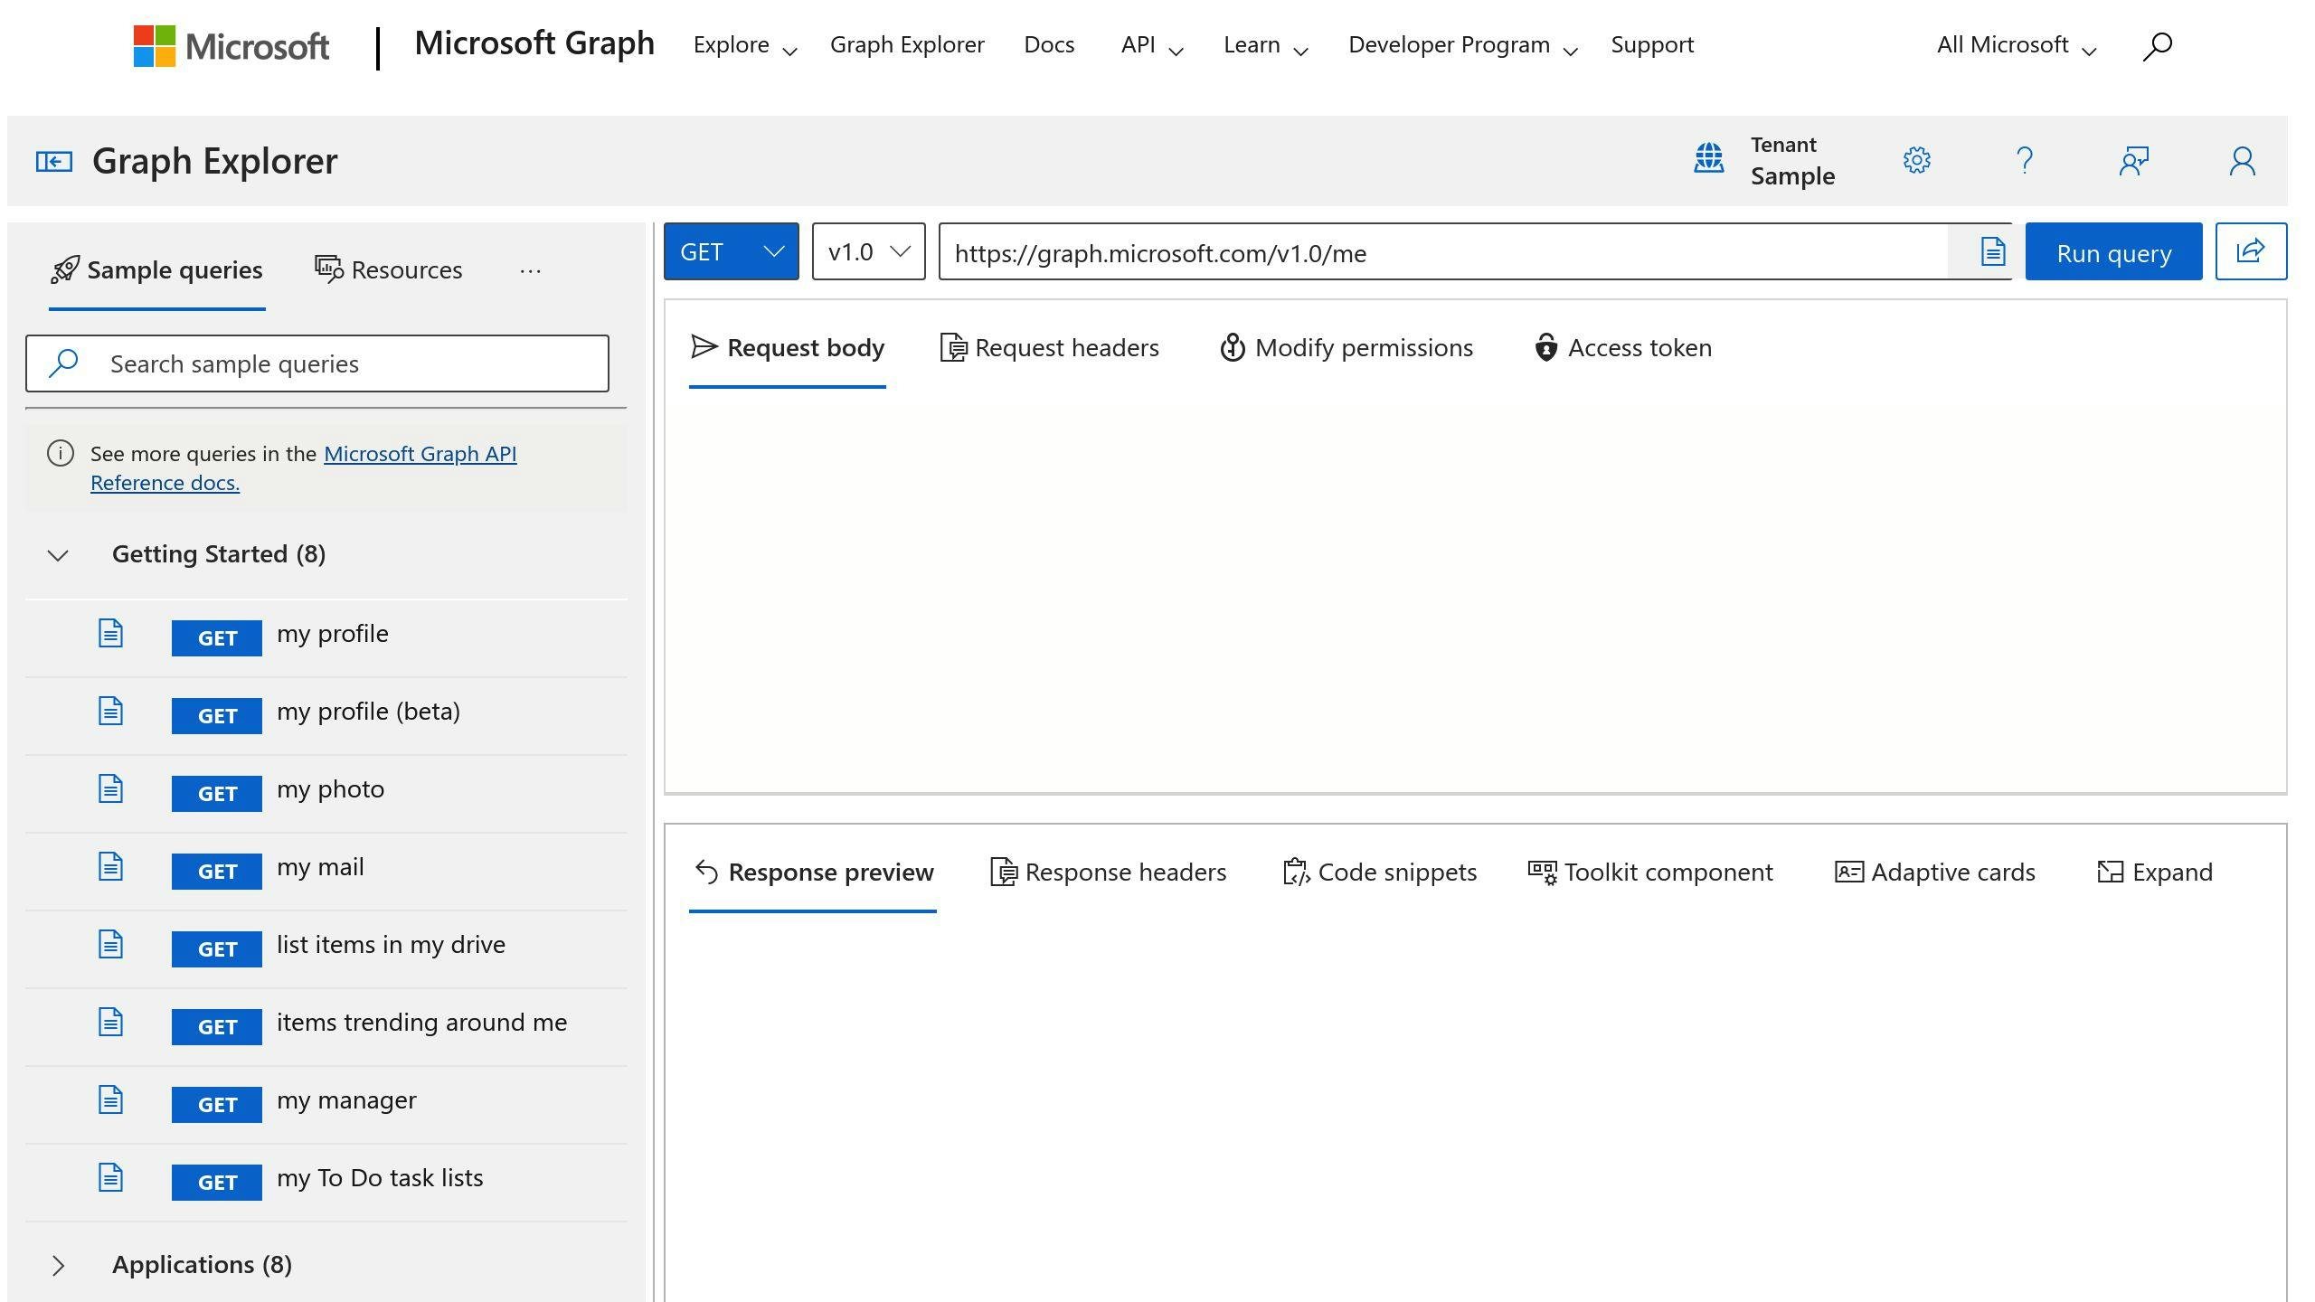
Task: Switch to the Sample queries tab
Action: click(x=157, y=270)
